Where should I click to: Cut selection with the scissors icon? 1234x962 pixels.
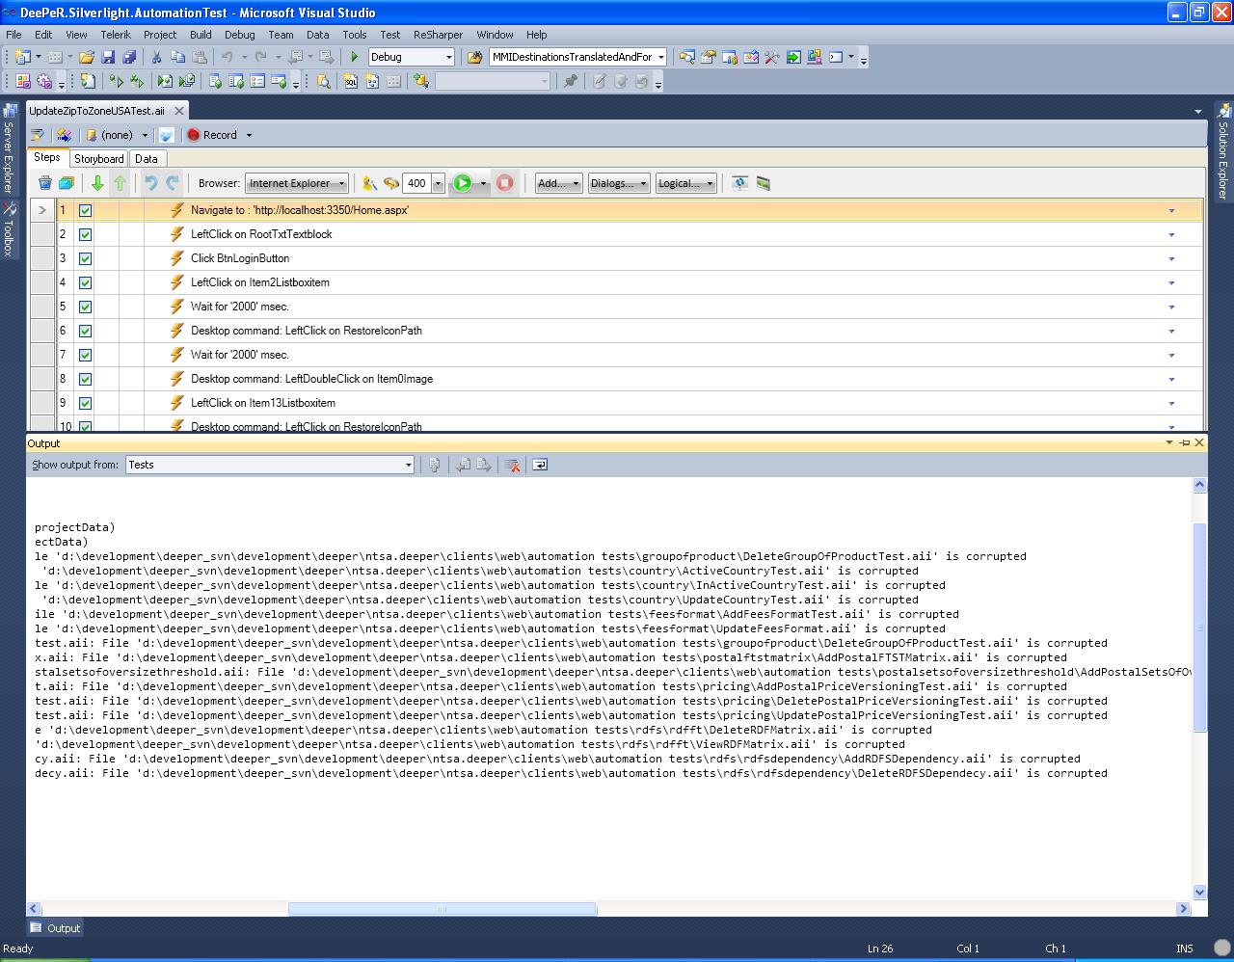(156, 57)
